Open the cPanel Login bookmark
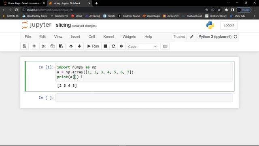 point(151,16)
